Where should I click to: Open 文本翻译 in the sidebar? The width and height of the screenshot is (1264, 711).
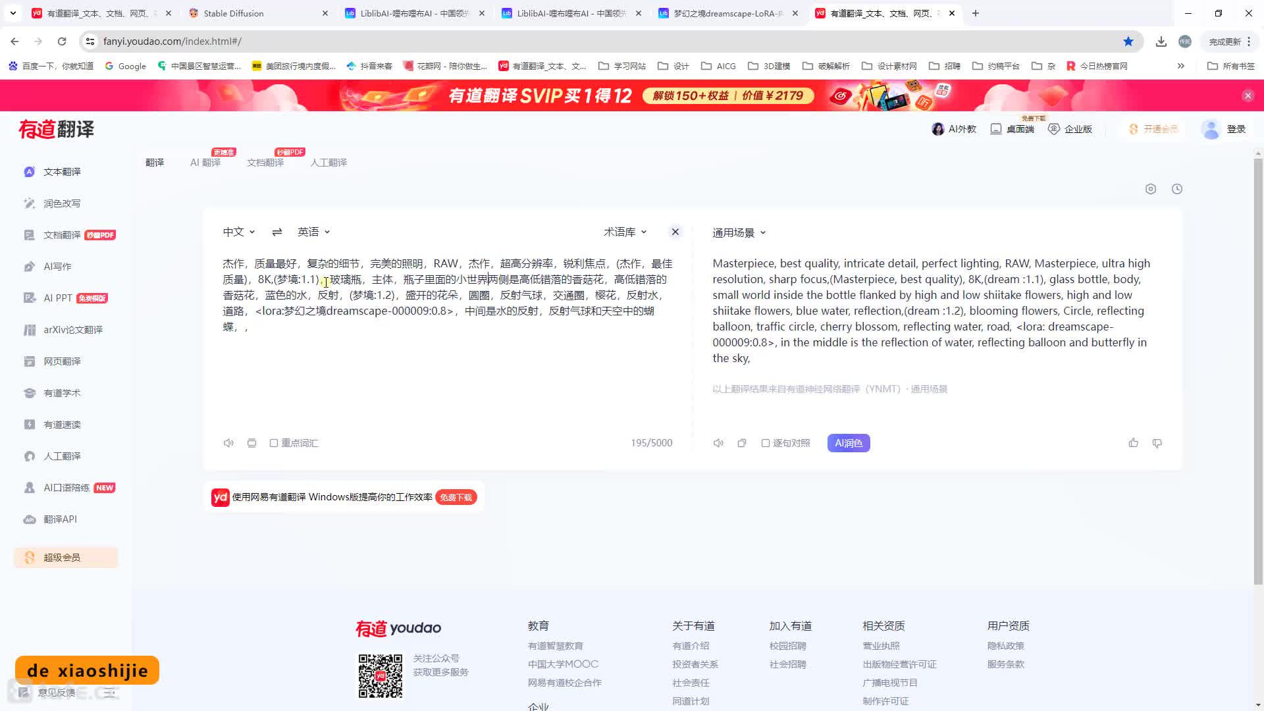[x=62, y=172]
